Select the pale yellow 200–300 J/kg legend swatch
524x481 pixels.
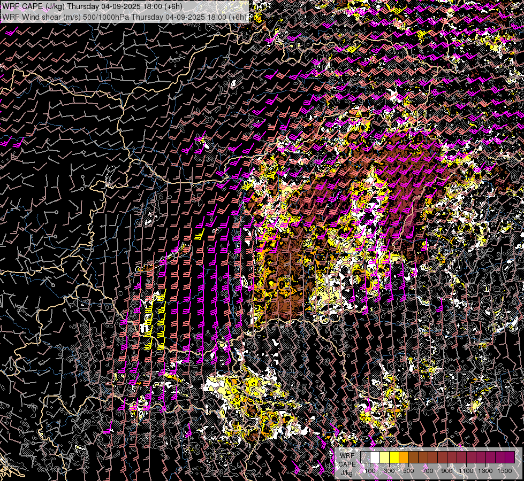[385, 457]
